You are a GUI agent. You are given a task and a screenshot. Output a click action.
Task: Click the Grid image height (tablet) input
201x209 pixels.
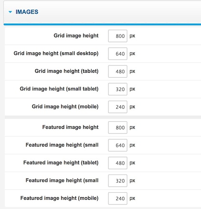point(118,71)
